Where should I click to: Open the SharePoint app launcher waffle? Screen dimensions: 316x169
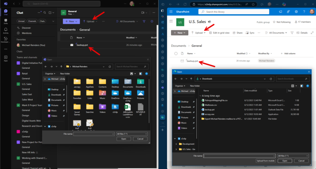171,12
